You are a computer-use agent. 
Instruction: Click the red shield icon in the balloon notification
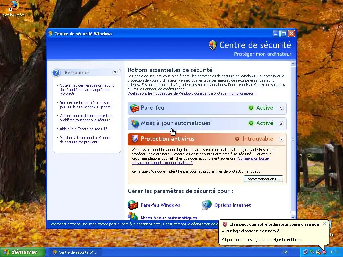point(225,224)
